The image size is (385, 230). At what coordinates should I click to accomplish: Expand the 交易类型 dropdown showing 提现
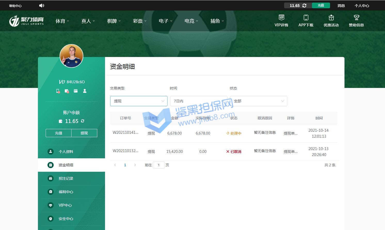139,101
